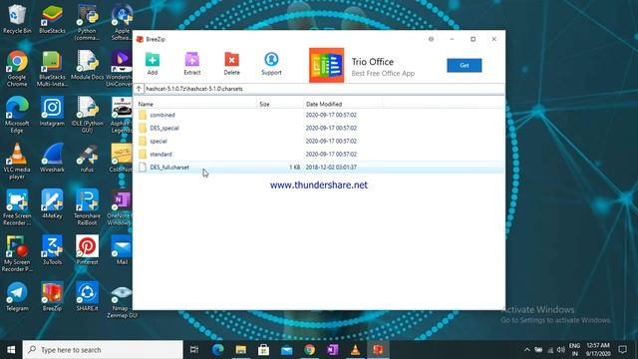Open SHAREit desktop icon
This screenshot has height=359, width=638.
pyautogui.click(x=87, y=297)
